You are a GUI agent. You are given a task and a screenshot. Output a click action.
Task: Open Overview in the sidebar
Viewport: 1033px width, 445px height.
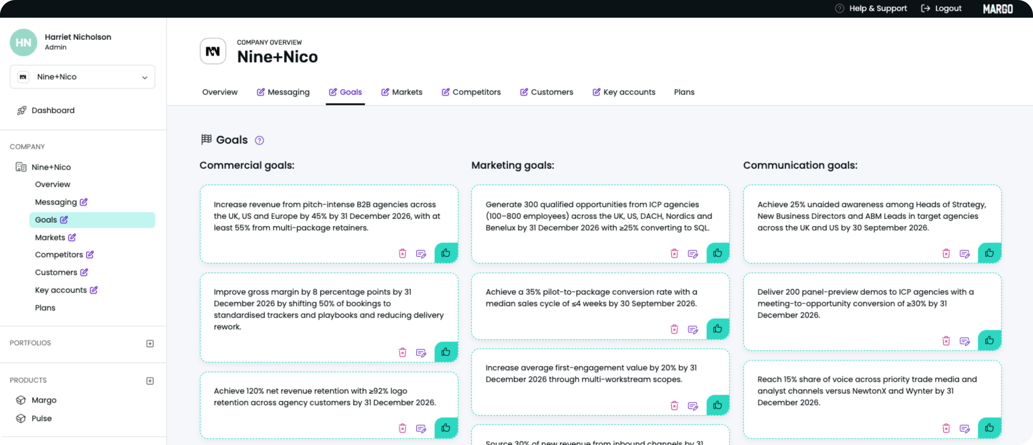(x=52, y=184)
